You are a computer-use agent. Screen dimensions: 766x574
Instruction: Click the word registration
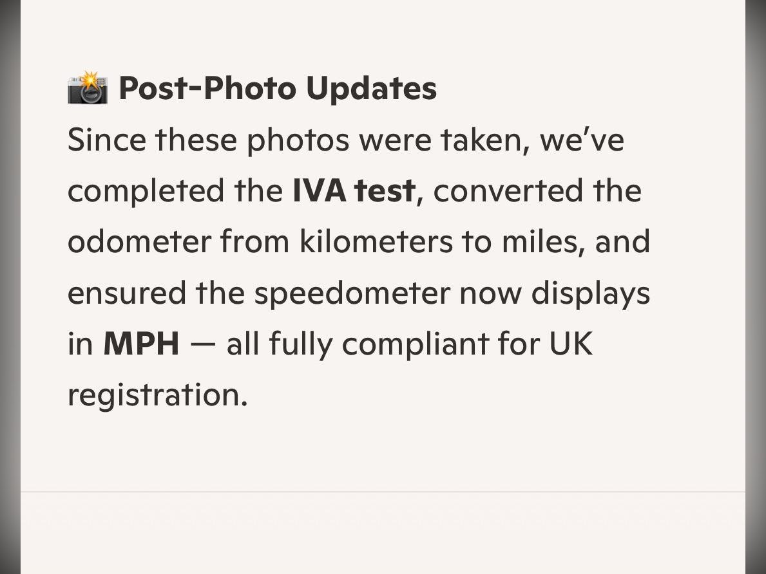pyautogui.click(x=157, y=396)
